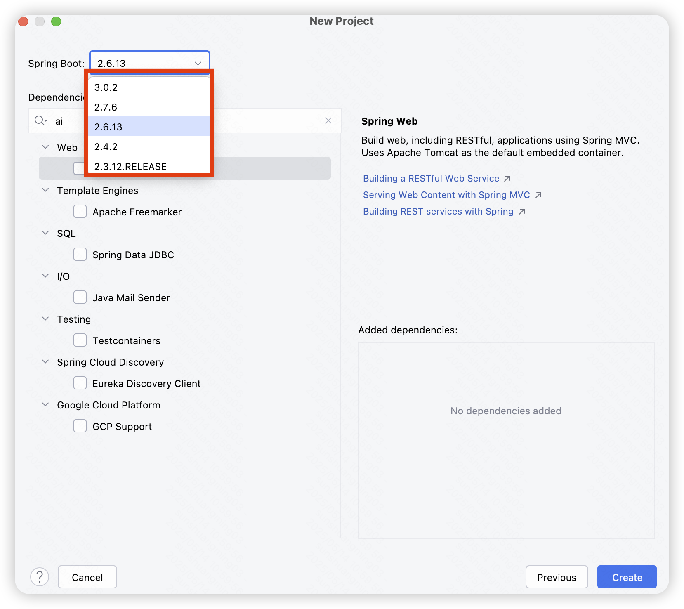The height and width of the screenshot is (609, 684).
Task: Toggle the Spring Boot version dropdown arrow
Action: pos(198,63)
